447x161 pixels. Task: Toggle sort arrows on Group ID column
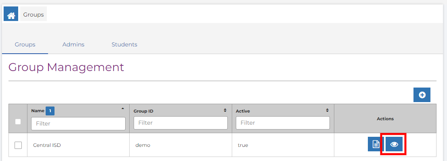point(225,110)
